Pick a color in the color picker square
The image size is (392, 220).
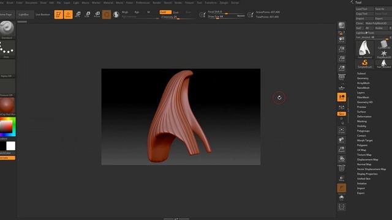[x=6, y=127]
